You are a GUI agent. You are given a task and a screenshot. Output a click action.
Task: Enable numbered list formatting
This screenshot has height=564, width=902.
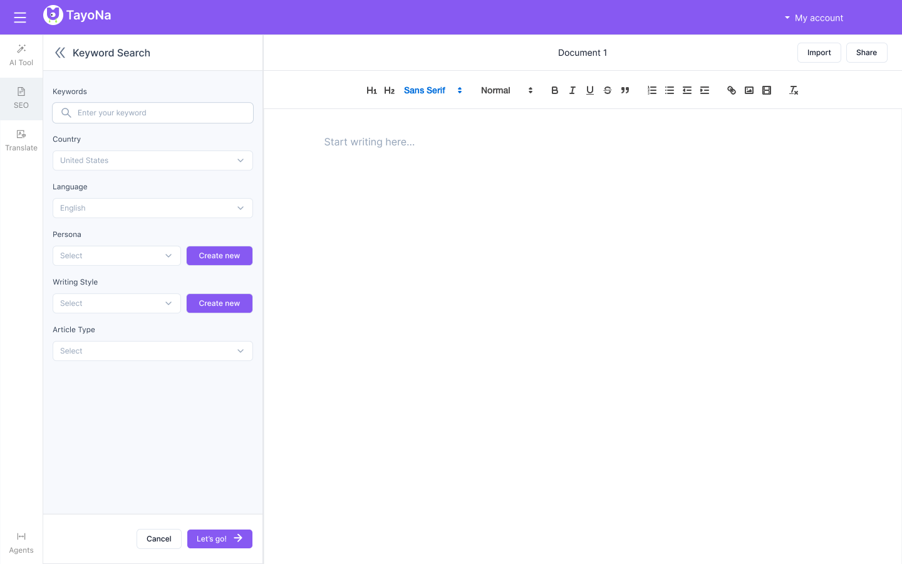tap(651, 90)
